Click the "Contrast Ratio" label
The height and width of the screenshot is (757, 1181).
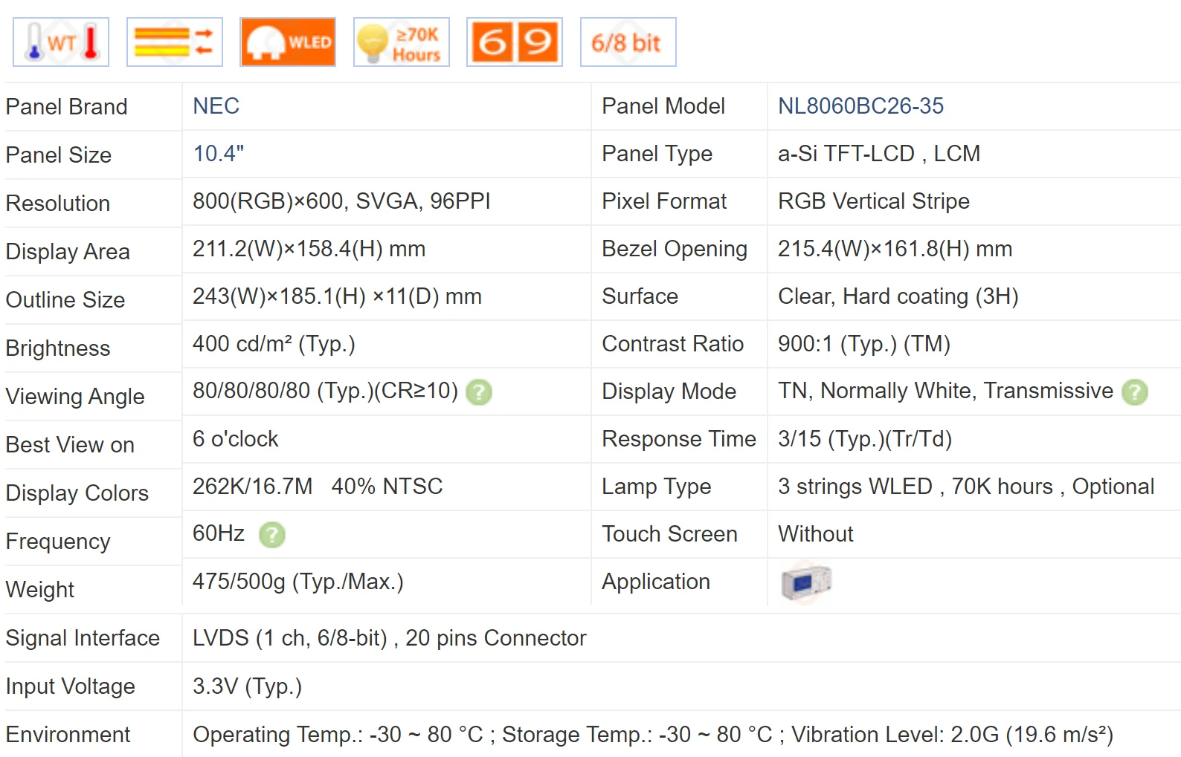click(672, 344)
